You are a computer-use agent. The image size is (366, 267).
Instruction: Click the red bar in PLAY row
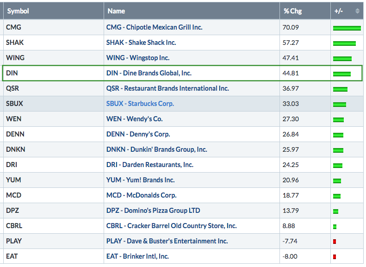point(335,242)
